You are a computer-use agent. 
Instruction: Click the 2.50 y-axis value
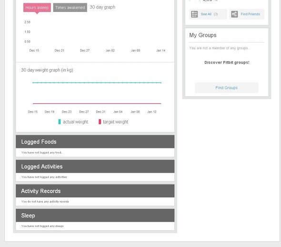28,22
